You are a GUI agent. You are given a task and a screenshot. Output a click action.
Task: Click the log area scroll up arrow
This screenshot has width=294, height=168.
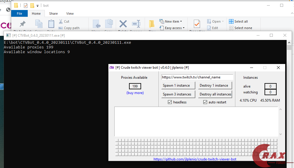coord(280,109)
